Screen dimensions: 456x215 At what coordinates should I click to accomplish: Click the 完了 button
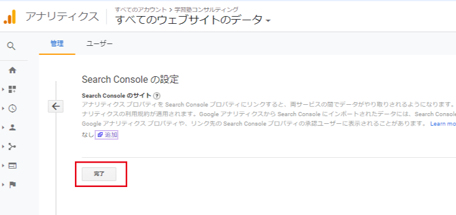click(x=99, y=174)
